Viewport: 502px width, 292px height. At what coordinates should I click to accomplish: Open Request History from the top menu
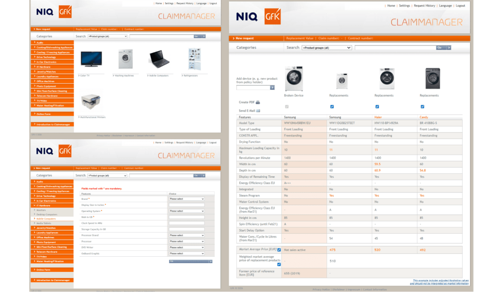pos(425,6)
